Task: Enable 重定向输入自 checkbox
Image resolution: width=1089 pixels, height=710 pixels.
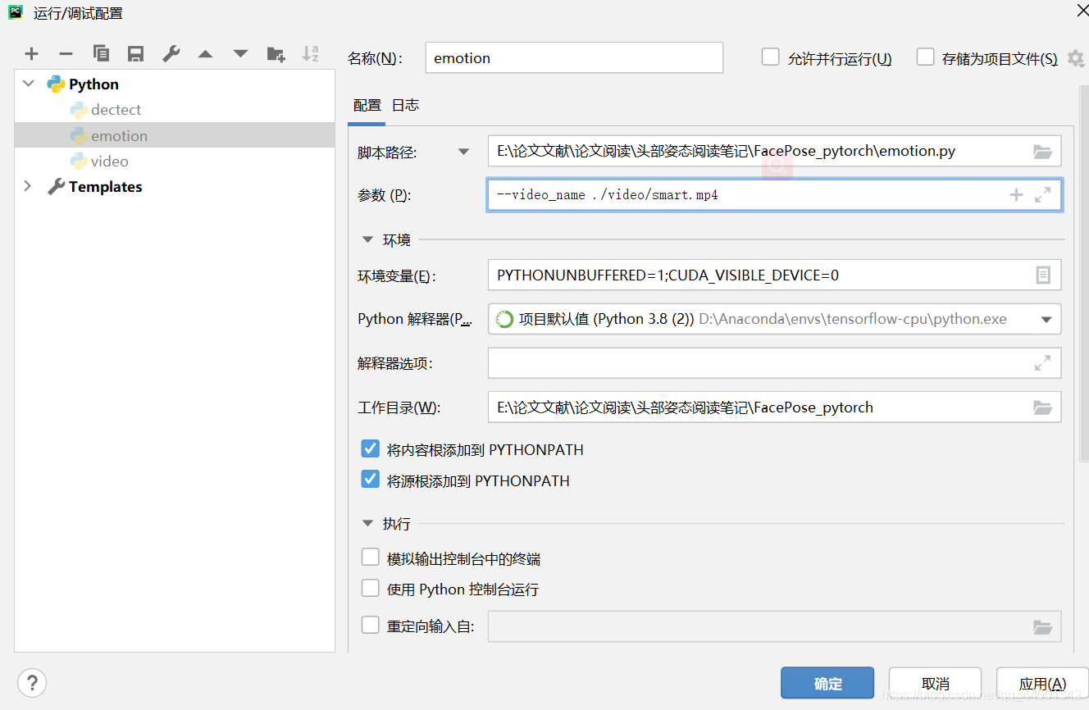Action: point(371,626)
